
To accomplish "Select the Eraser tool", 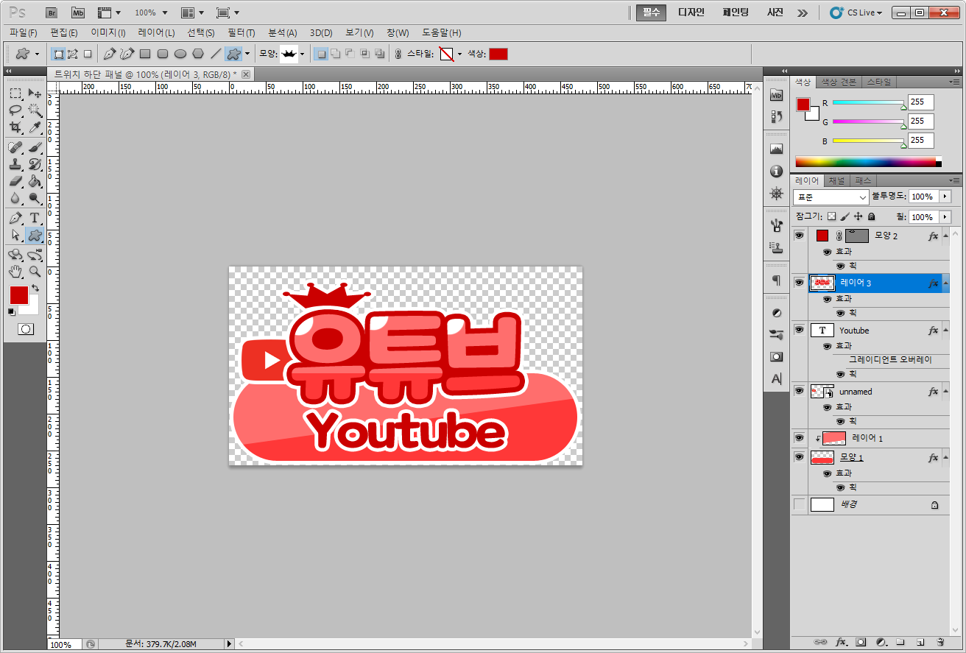I will [x=15, y=181].
